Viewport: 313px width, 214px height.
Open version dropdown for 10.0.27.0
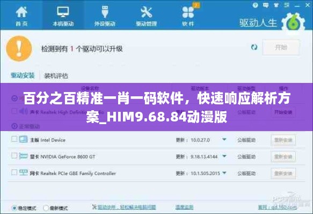(x=224, y=140)
